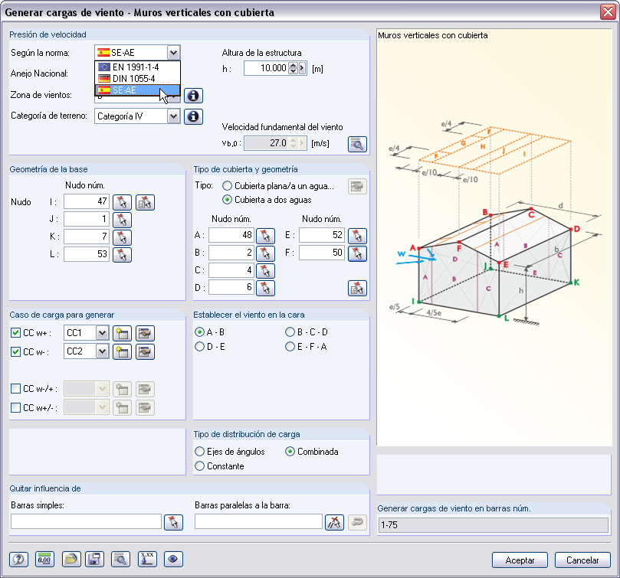Collapse the Según la norma dropdown arrow

(x=173, y=53)
